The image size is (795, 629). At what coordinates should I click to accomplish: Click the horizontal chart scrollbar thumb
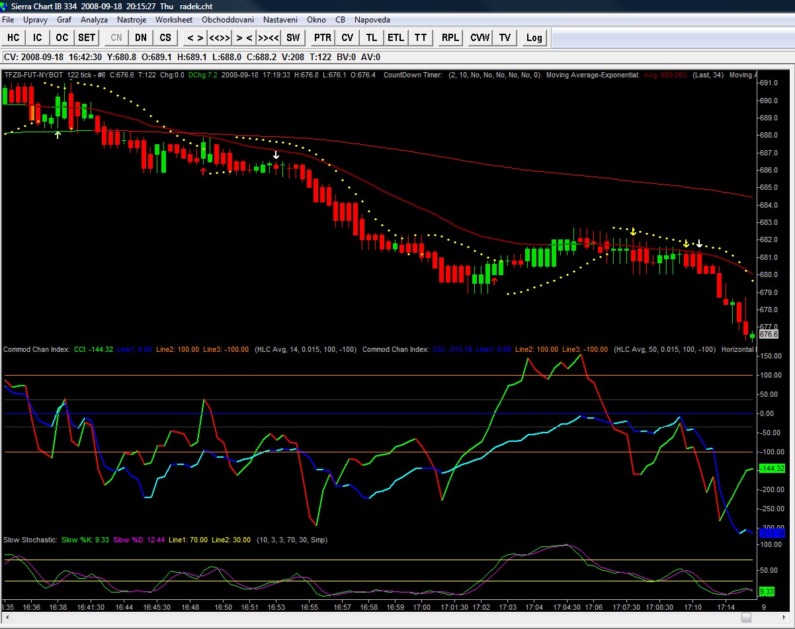coord(746,617)
